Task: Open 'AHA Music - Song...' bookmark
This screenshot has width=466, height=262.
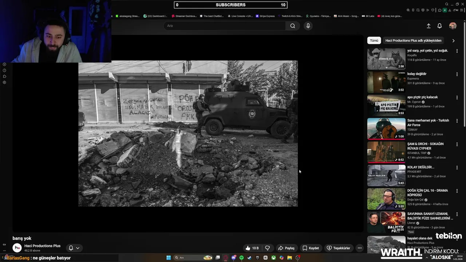Action: pos(346,16)
